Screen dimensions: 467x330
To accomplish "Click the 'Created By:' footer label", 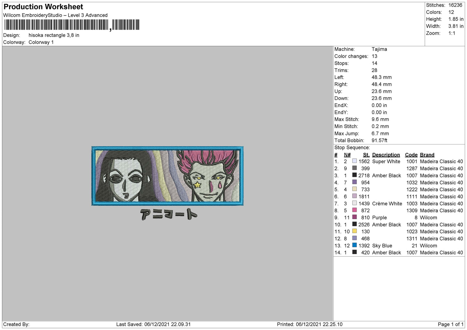I will [x=16, y=325].
